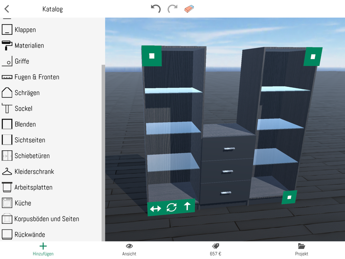Open the 657 € price tab
345x259 pixels.
215,250
